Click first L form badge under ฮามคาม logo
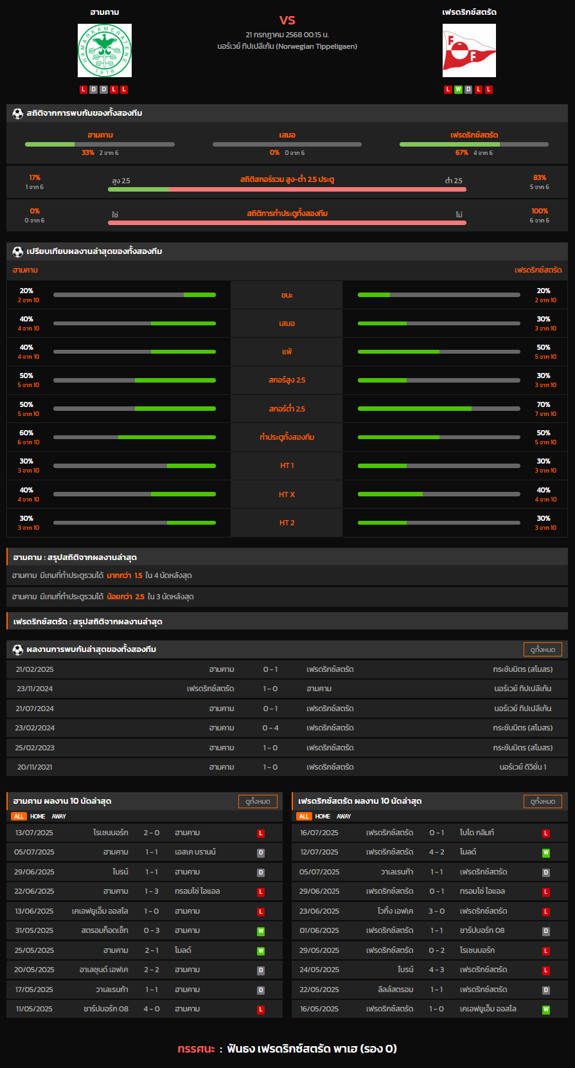 click(x=84, y=89)
